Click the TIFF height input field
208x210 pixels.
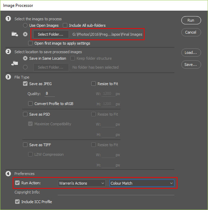coord(108,165)
